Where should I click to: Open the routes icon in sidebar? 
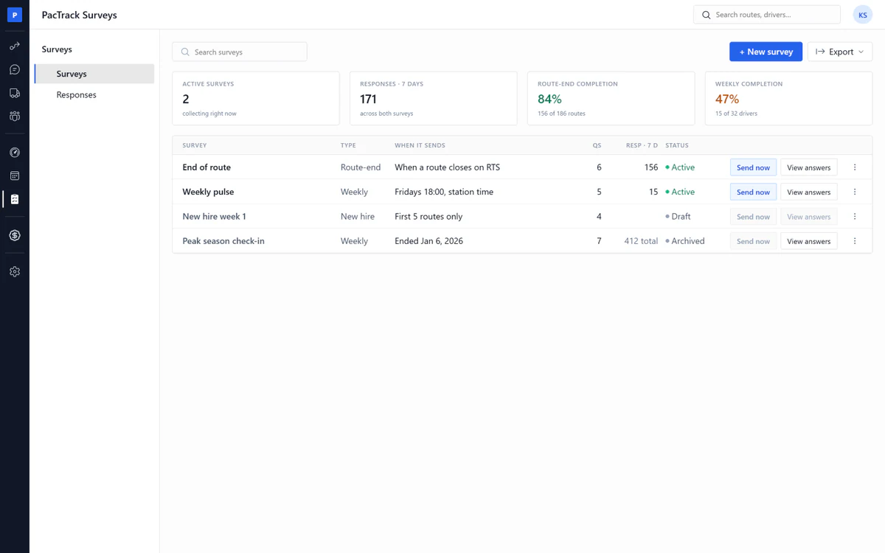(15, 46)
